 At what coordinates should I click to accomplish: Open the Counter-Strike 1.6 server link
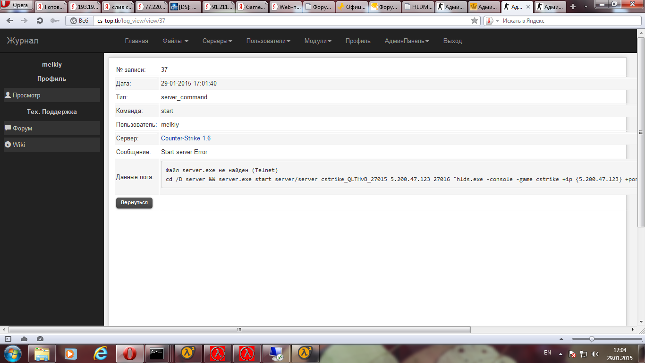pyautogui.click(x=186, y=138)
